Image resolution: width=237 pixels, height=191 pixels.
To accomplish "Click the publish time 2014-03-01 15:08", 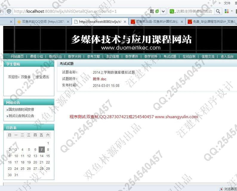I will [x=106, y=86].
